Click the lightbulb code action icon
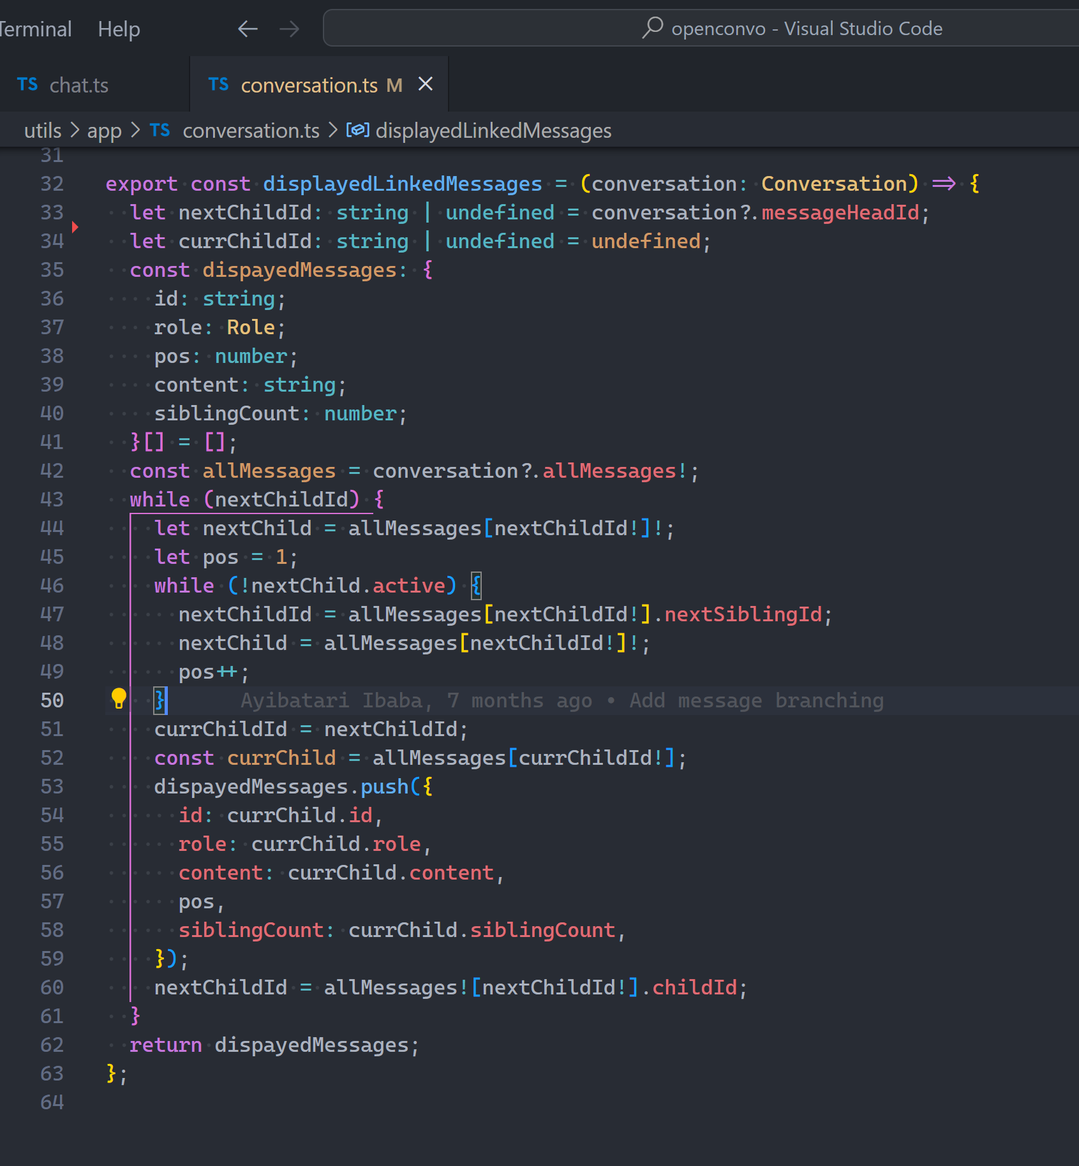 (x=119, y=699)
